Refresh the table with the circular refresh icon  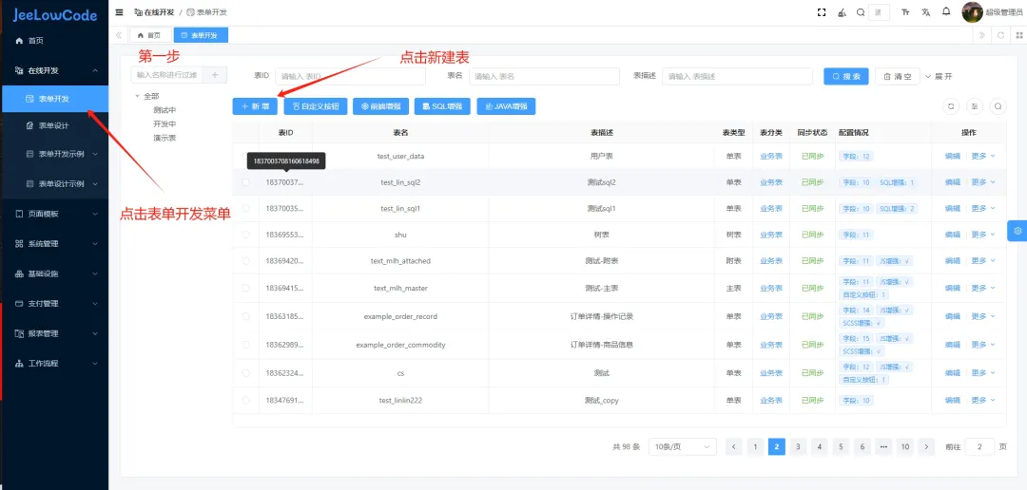952,106
